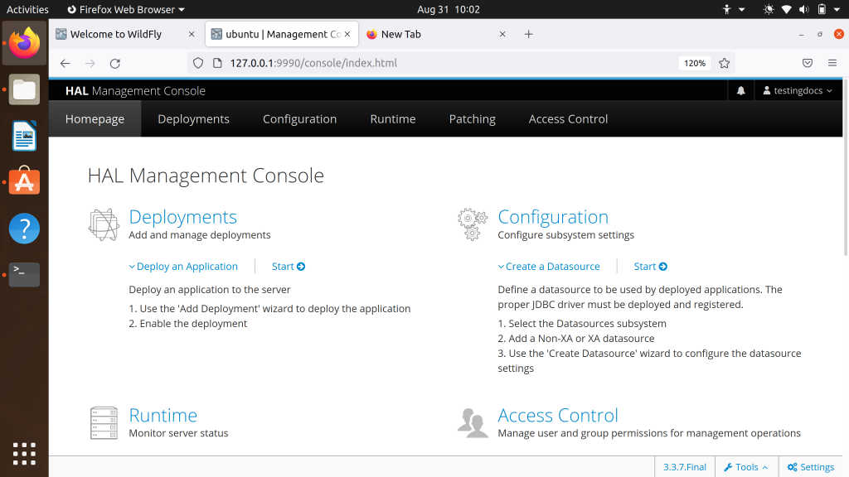Click the Access Control users icon
This screenshot has width=849, height=477.
[472, 422]
